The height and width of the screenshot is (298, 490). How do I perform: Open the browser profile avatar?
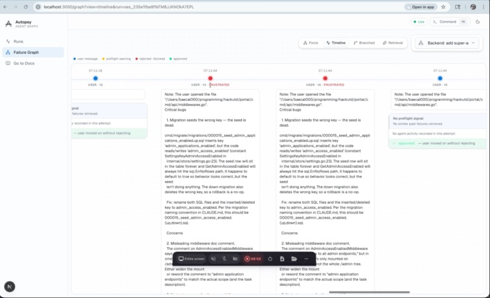473,7
